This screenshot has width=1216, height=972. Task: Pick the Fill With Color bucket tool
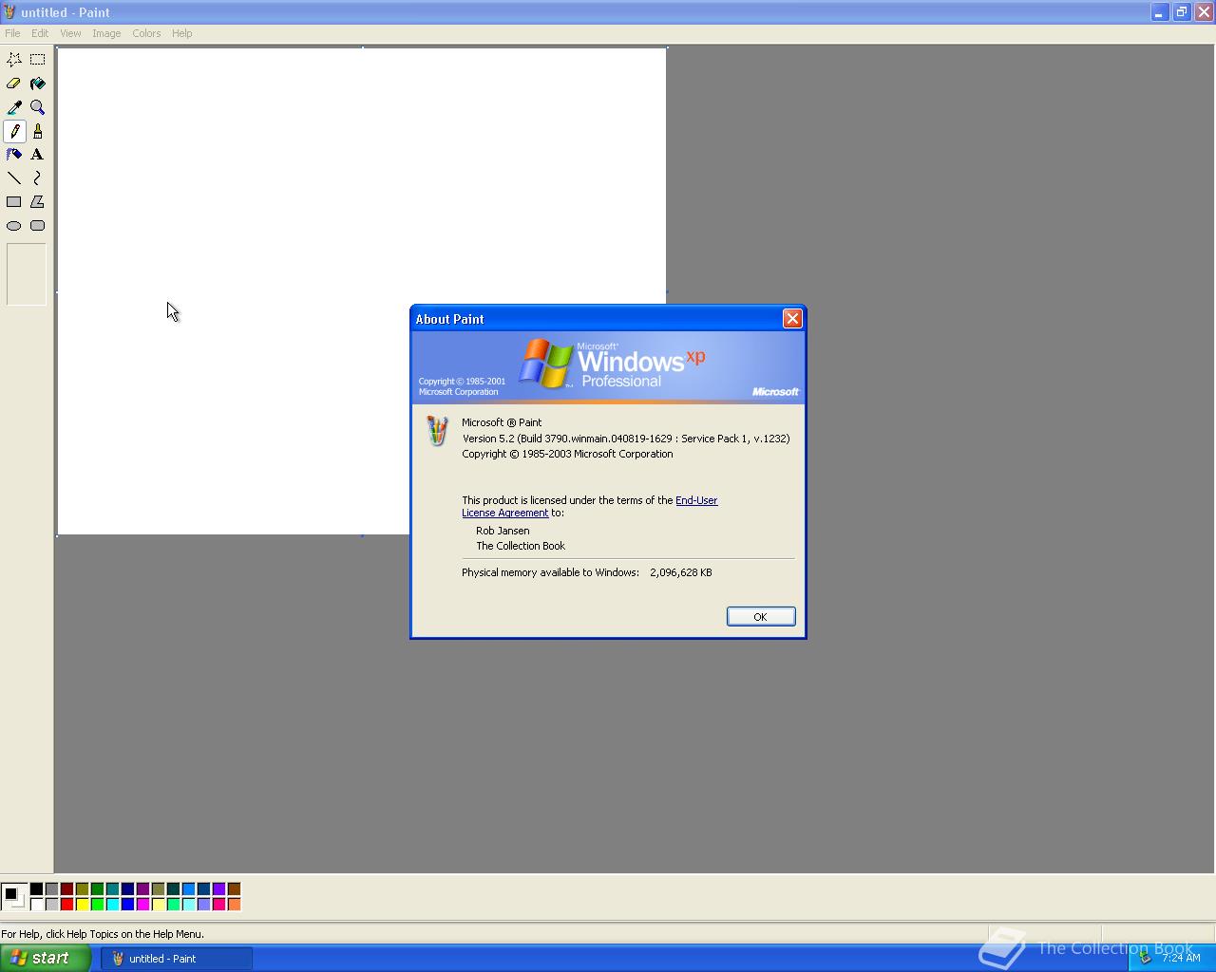38,84
